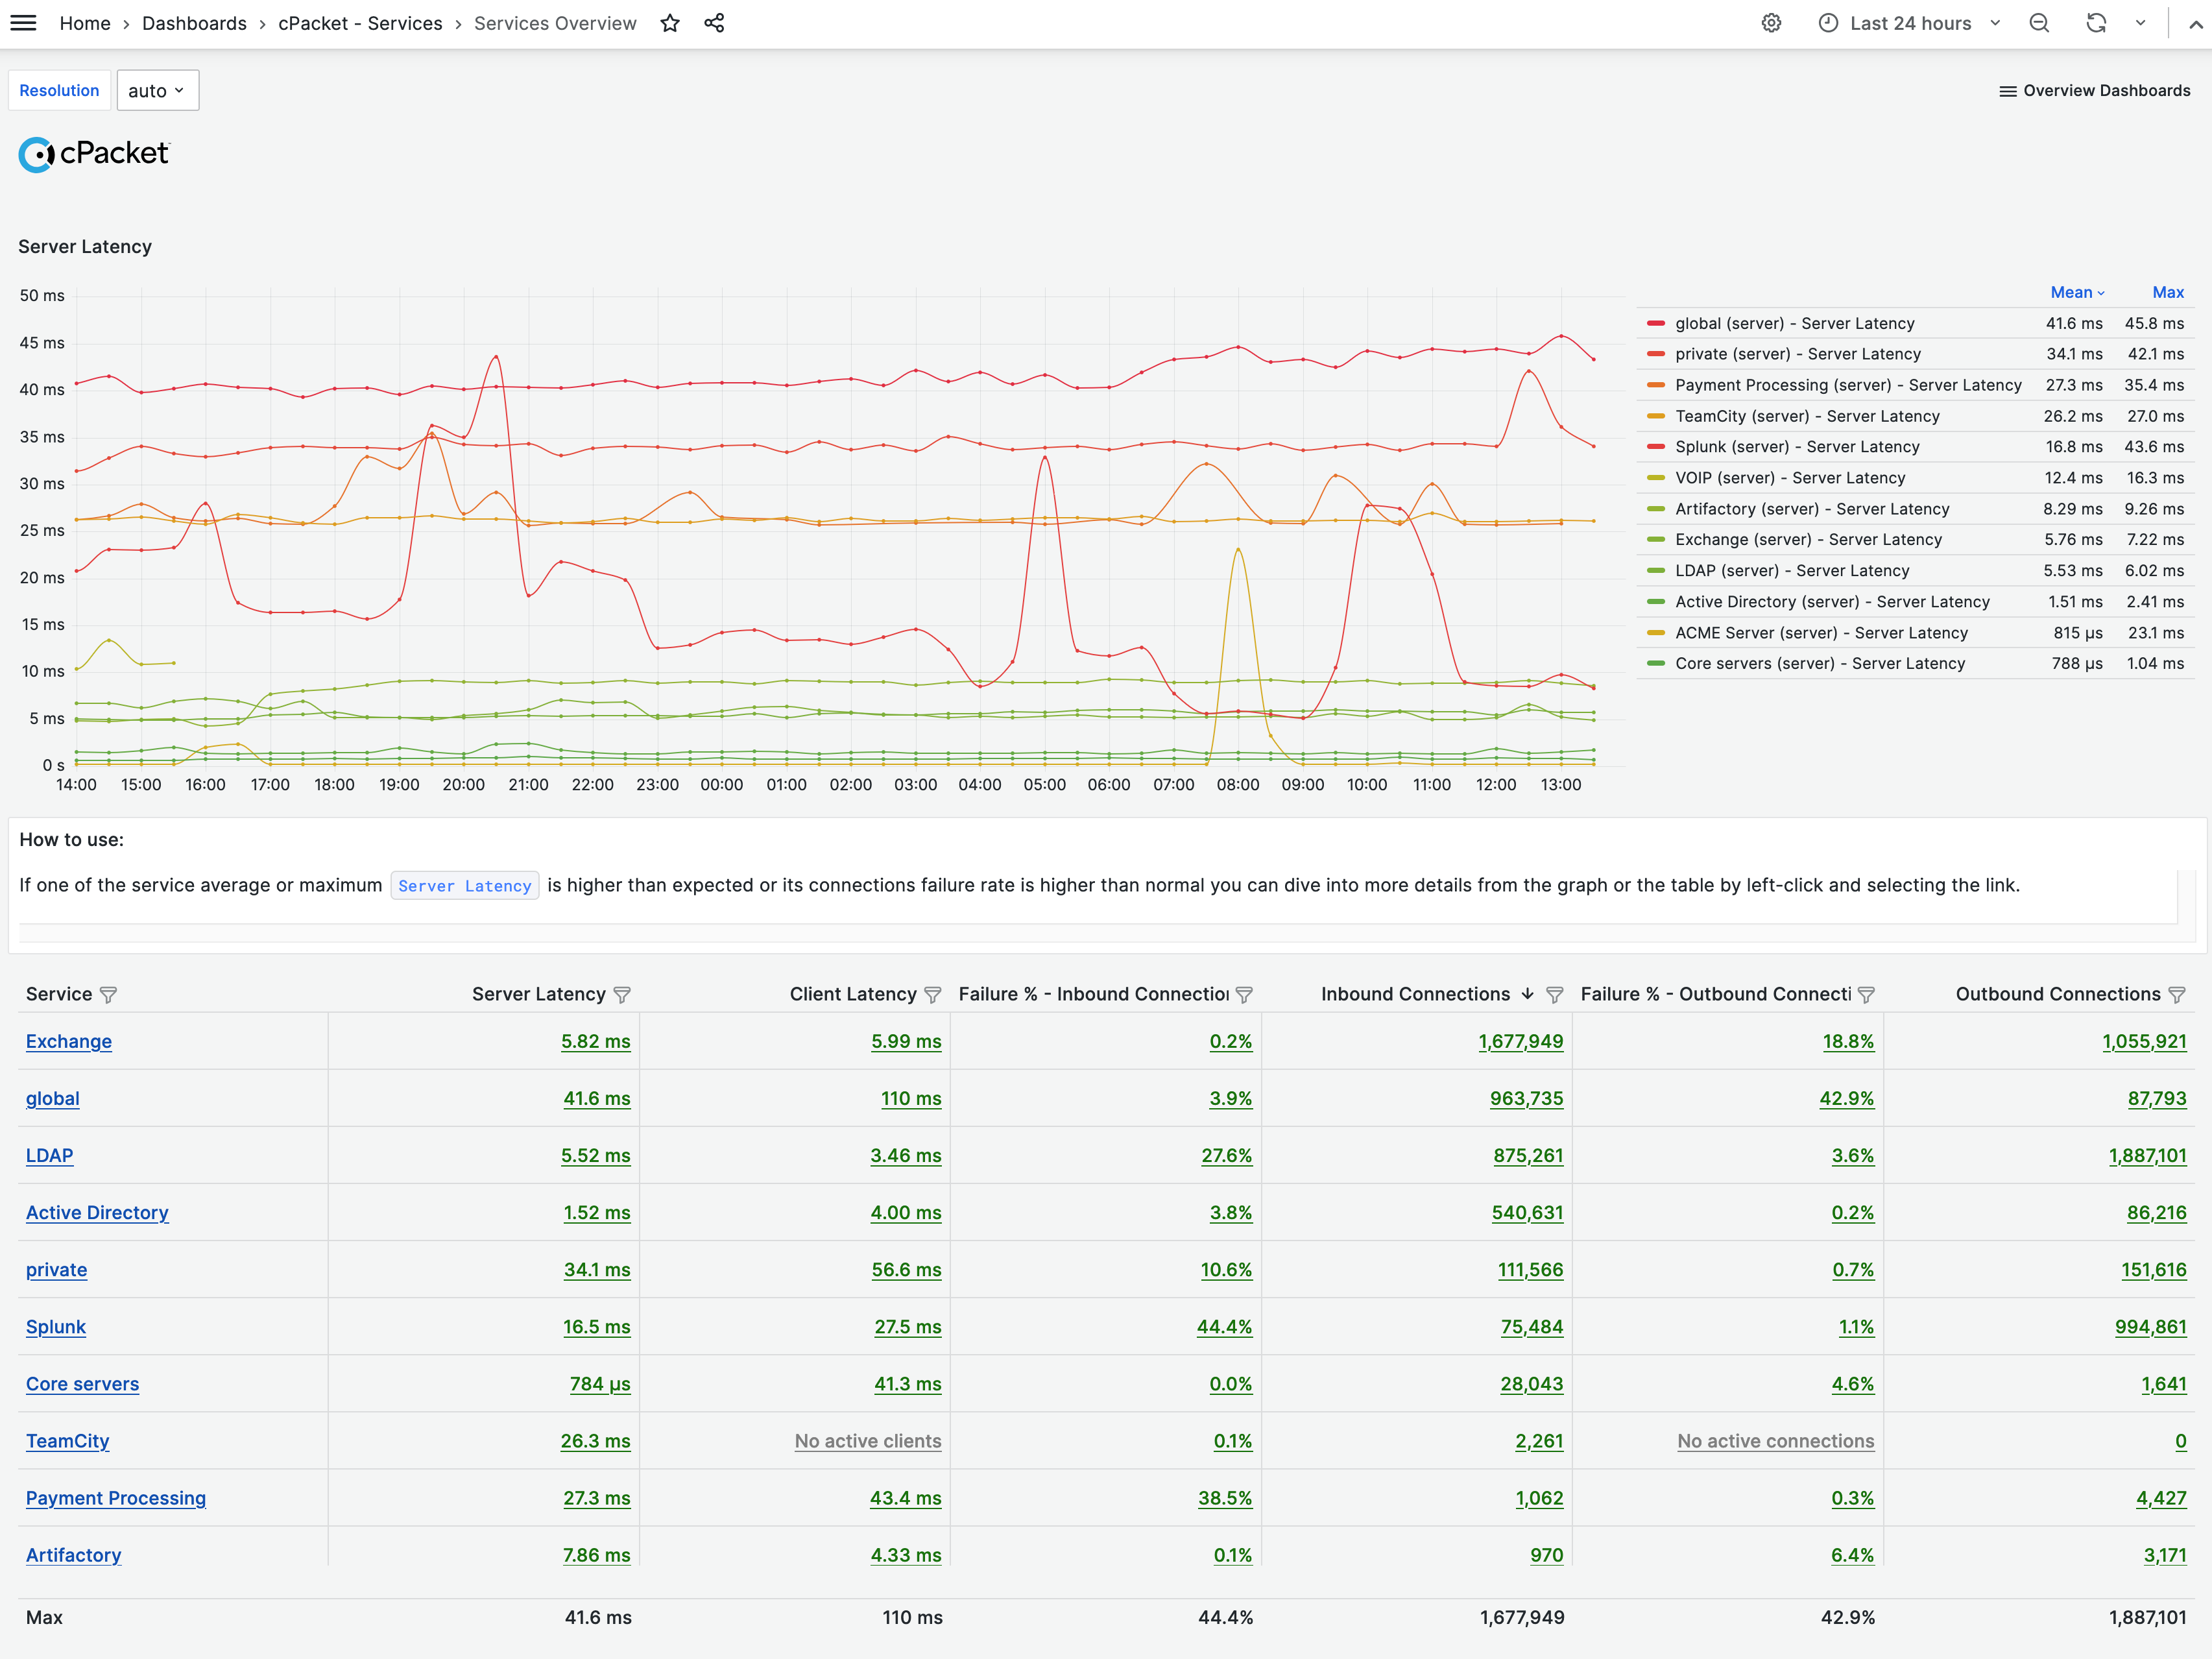Filter Failure % Outbound Connections column
The image size is (2212, 1659).
[1866, 995]
